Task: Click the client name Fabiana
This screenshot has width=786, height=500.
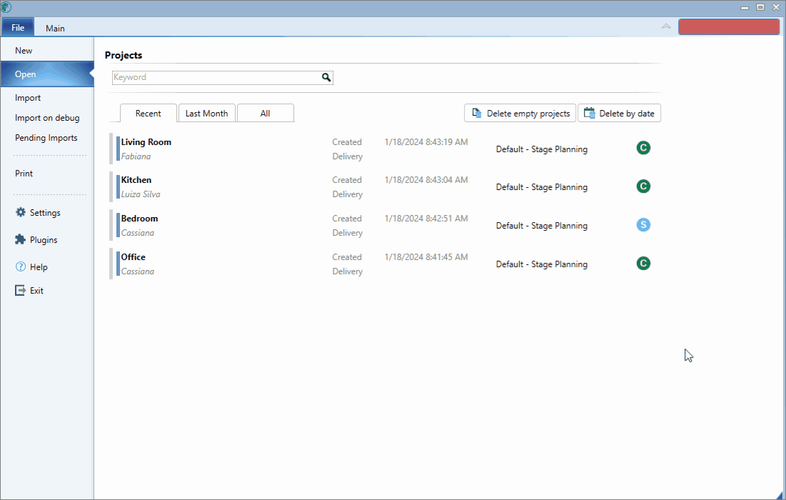Action: pos(136,156)
